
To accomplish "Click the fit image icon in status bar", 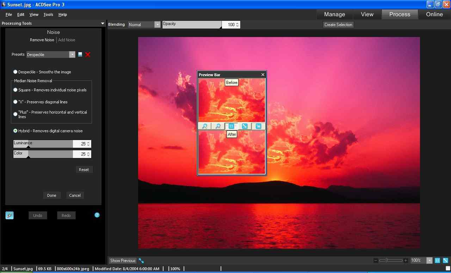I will pos(445,260).
